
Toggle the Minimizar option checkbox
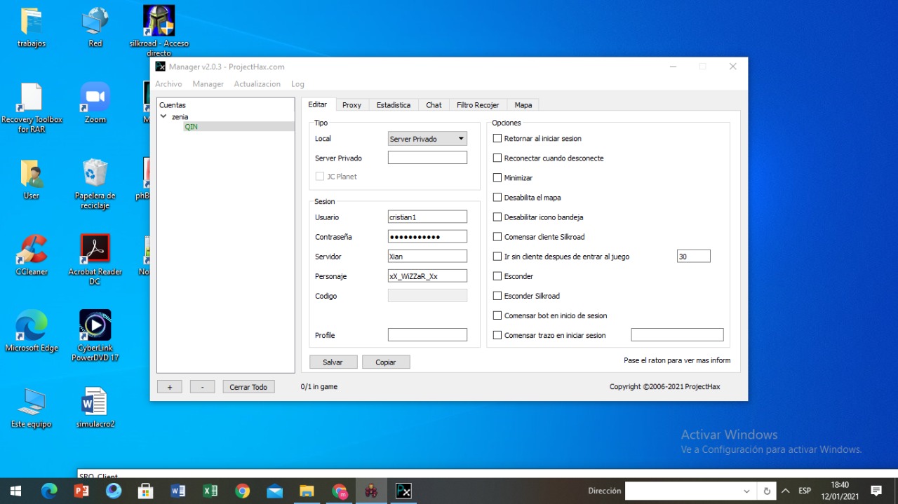point(497,178)
